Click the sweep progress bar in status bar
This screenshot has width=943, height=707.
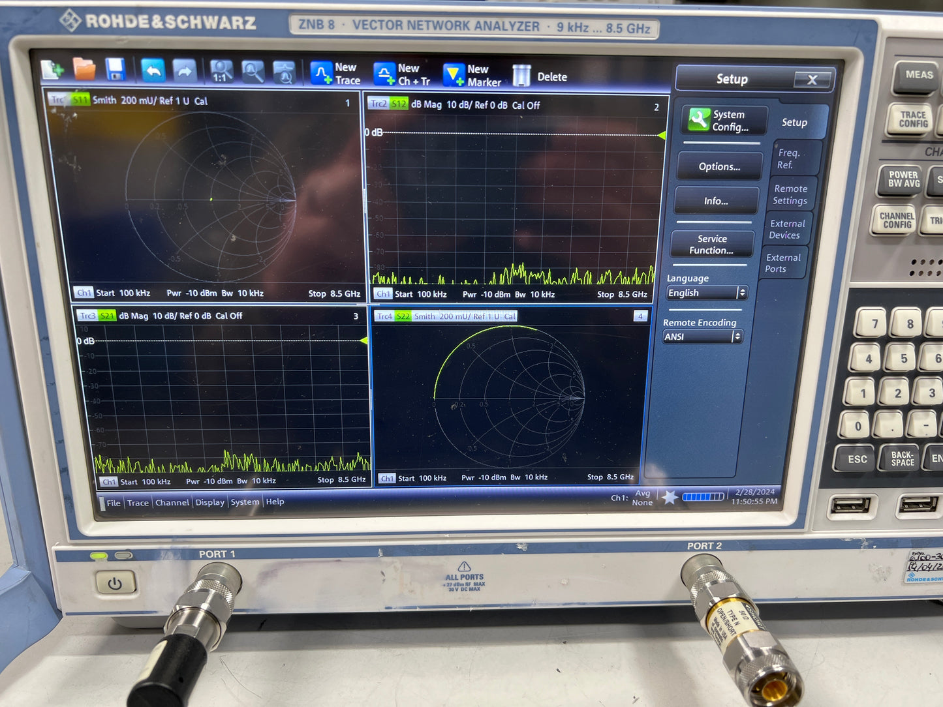coord(703,497)
